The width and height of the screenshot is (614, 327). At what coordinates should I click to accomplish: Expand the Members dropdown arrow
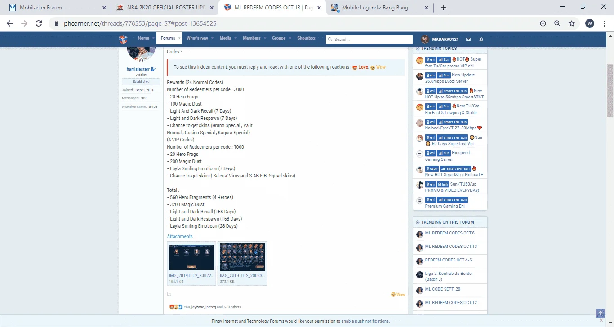[x=264, y=39]
